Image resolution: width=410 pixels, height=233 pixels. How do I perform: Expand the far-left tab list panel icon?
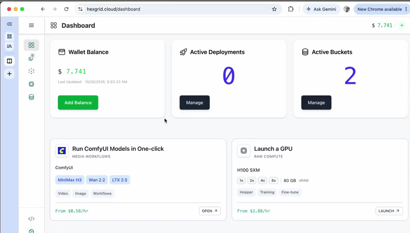pos(9,24)
